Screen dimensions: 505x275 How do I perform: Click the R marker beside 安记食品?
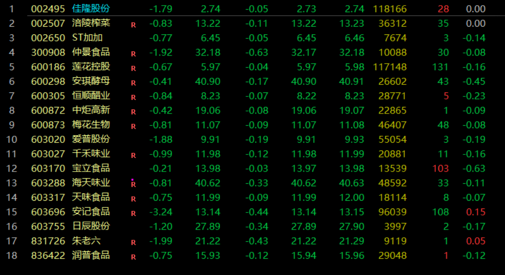[x=133, y=213]
